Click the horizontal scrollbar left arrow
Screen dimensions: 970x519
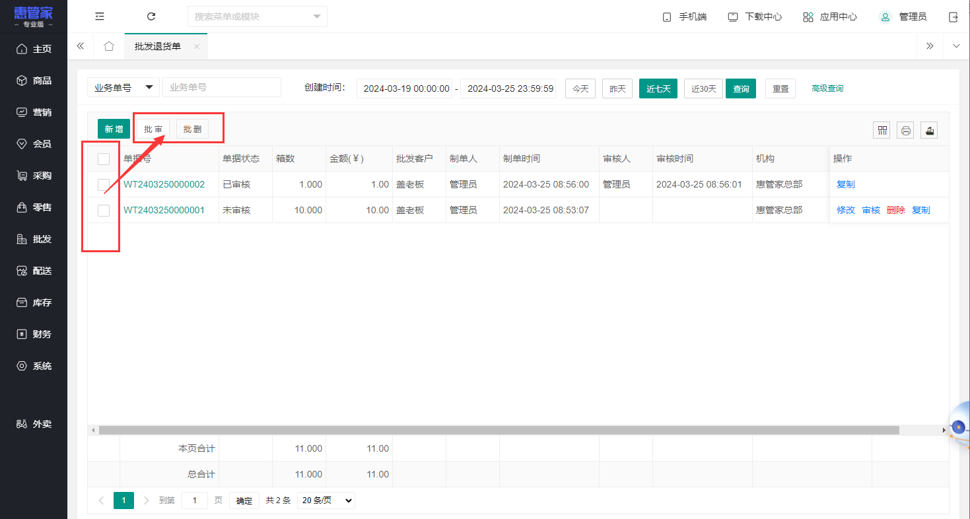click(93, 430)
